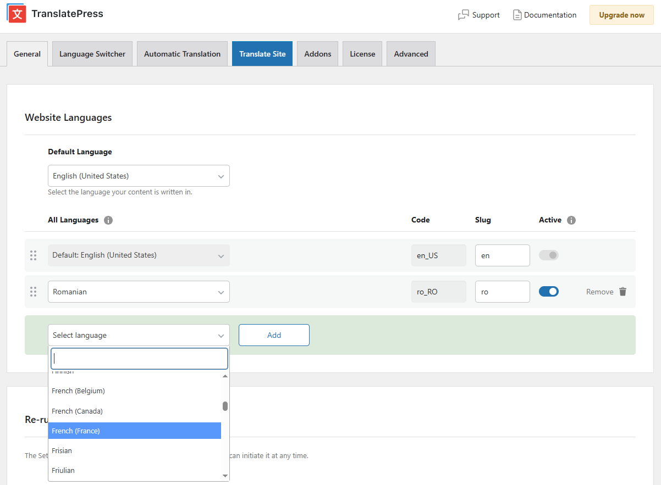
Task: Click the info icon beside Active column
Action: point(571,220)
